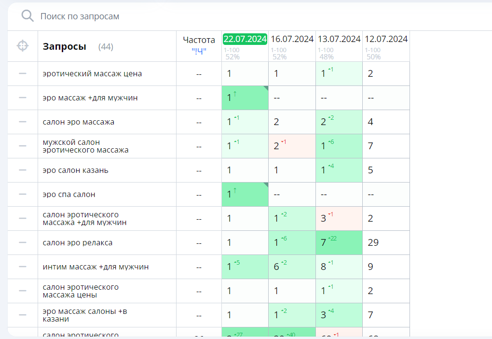Open the "!Ч" frequency type link
Screen dimensions: 492x339
199,51
